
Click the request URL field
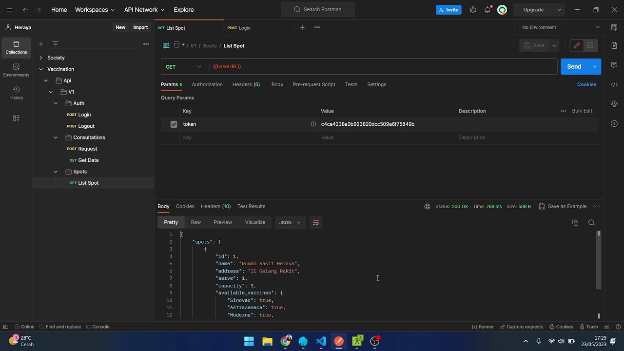383,67
